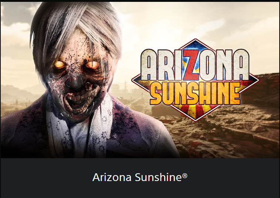
Task: Click the zombie's dark nose
Action: point(75,83)
